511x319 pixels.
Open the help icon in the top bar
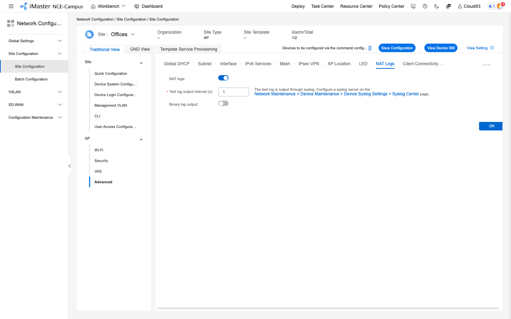pyautogui.click(x=425, y=6)
